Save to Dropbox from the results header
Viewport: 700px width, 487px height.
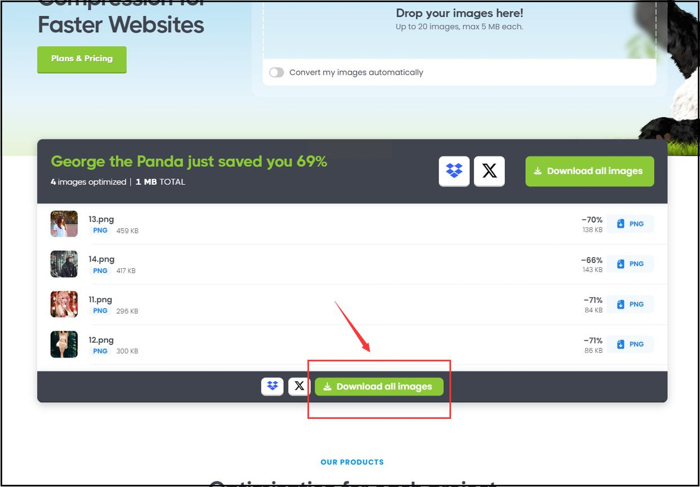[454, 171]
